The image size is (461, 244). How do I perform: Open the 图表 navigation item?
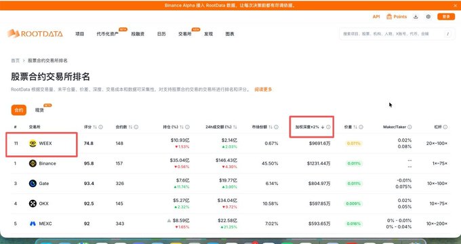[230, 34]
